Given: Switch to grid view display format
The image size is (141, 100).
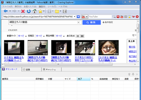Looking at the screenshot, I should click(x=82, y=36).
